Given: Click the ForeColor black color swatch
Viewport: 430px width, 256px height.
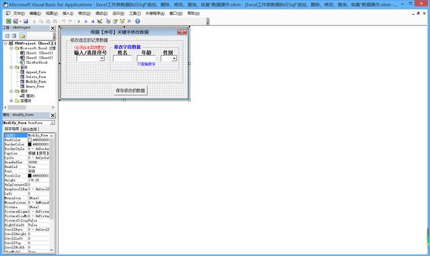Looking at the screenshot, I should coord(30,175).
